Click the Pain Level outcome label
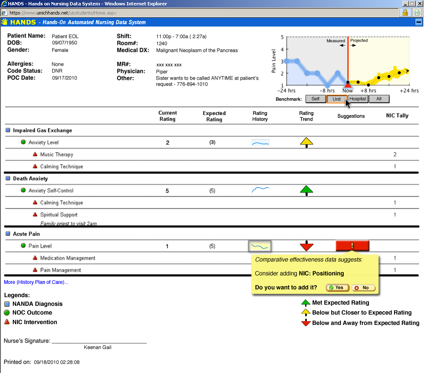Image resolution: width=424 pixels, height=373 pixels. [40, 246]
